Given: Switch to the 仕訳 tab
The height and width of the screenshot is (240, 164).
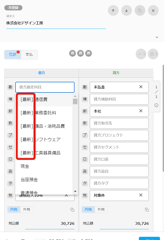Looking at the screenshot, I should (13, 54).
